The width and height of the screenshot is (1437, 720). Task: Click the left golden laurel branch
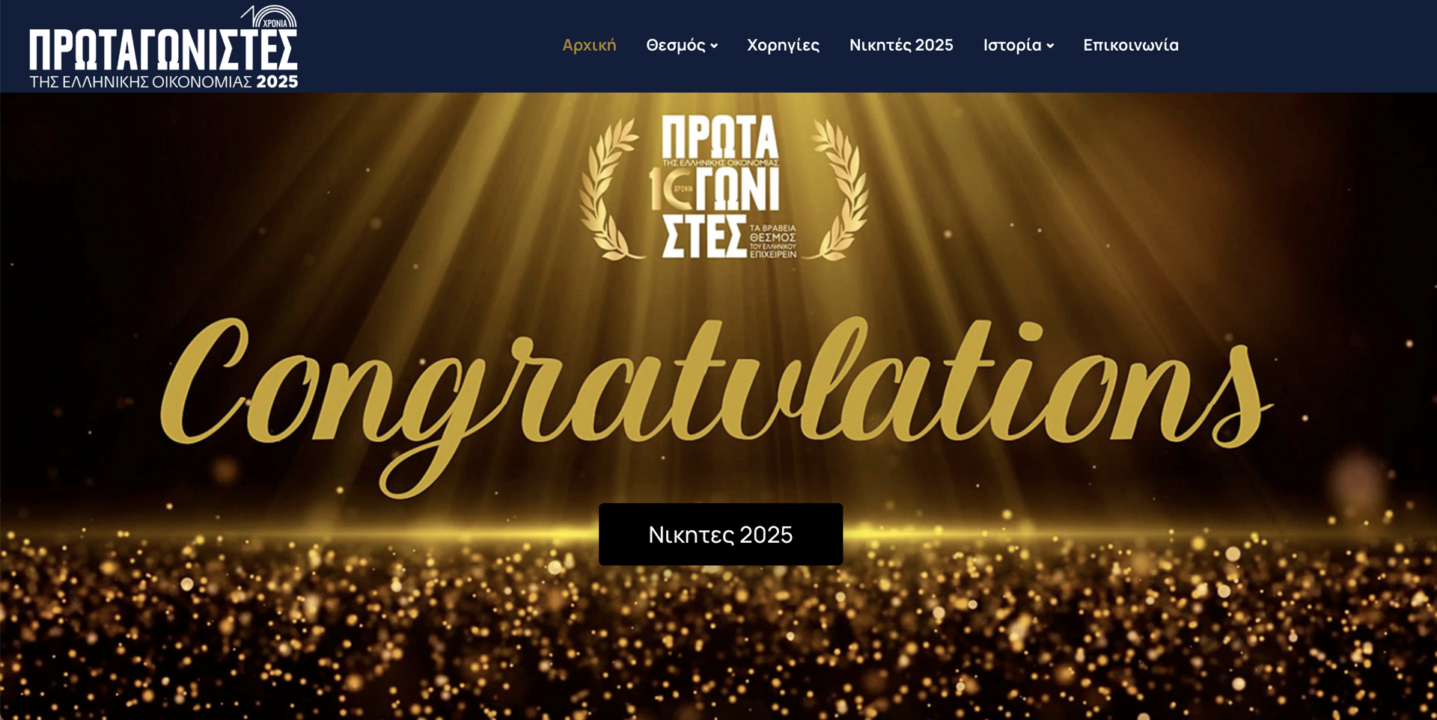[609, 191]
